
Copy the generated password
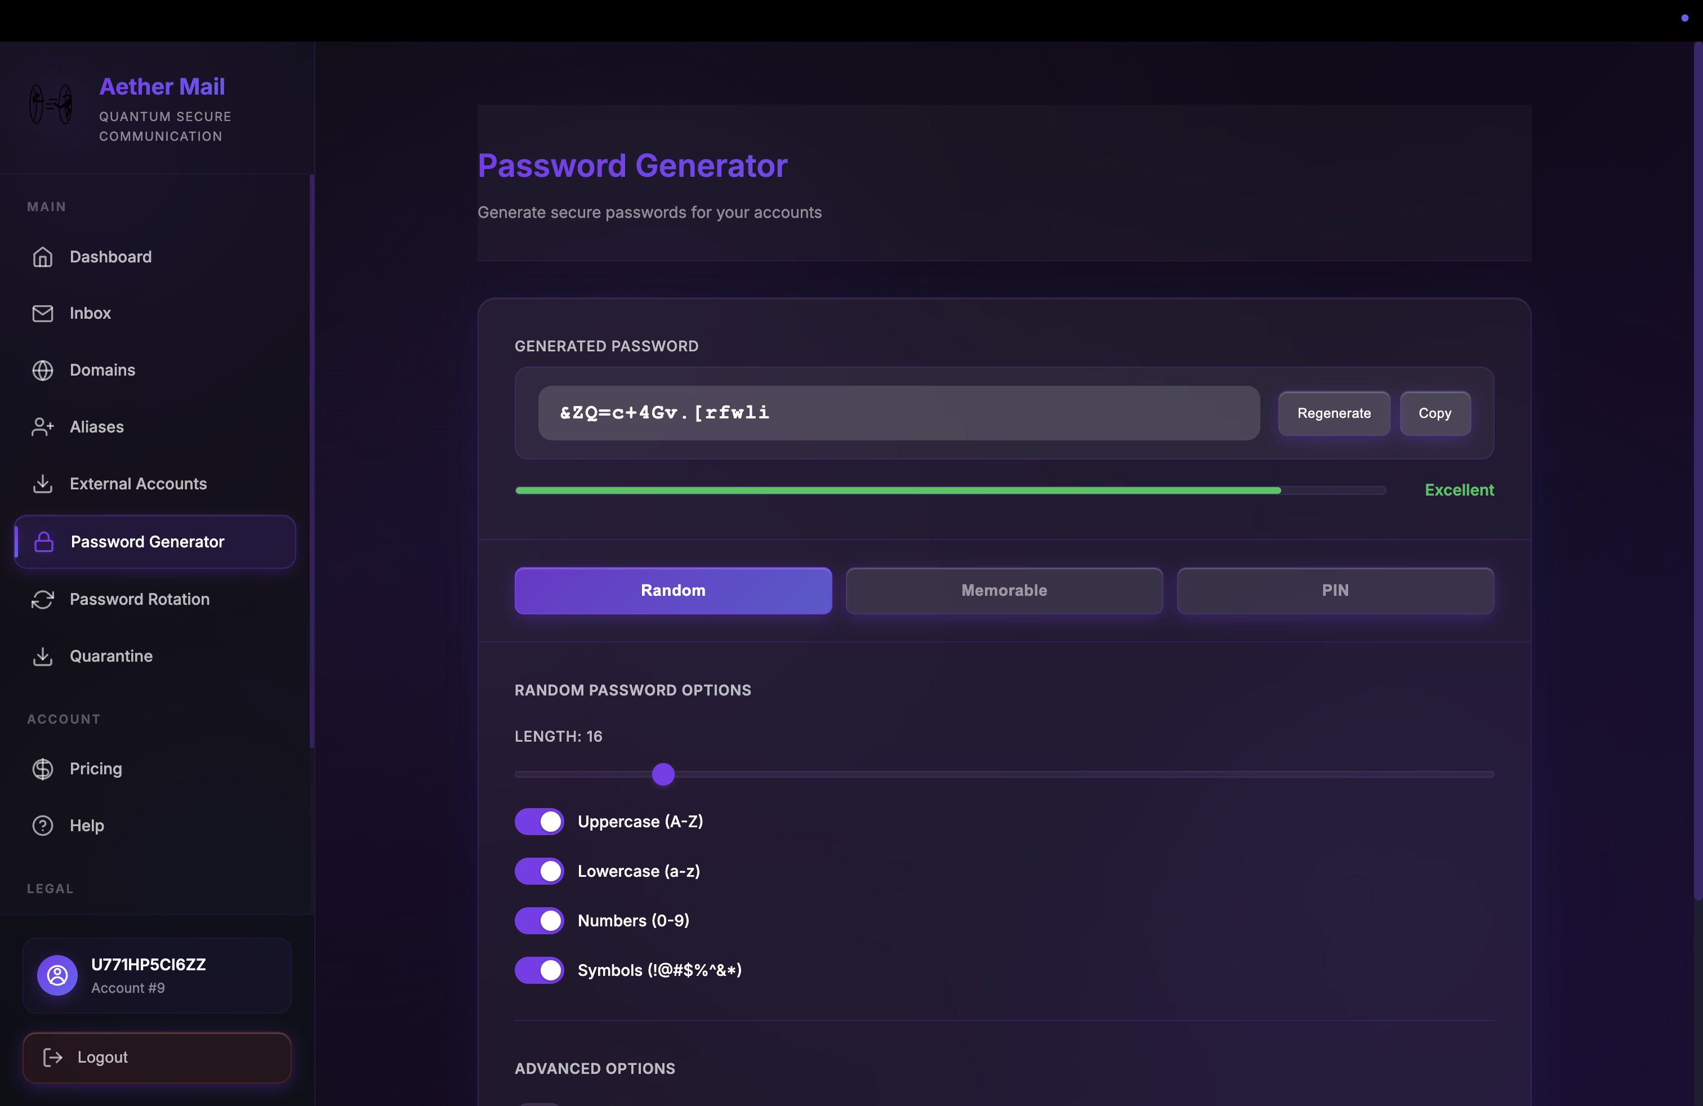point(1435,413)
